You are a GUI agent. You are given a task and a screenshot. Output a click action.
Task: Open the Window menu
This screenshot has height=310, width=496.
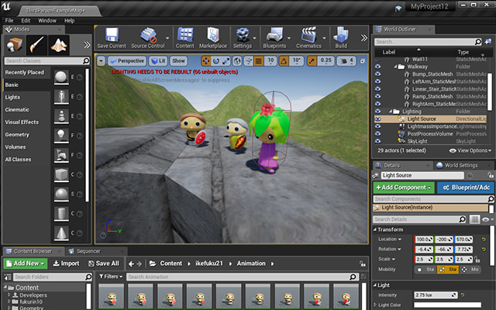pos(47,20)
